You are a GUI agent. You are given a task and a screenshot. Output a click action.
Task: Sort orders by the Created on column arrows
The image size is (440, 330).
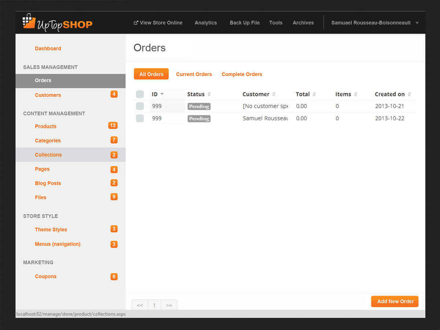409,94
